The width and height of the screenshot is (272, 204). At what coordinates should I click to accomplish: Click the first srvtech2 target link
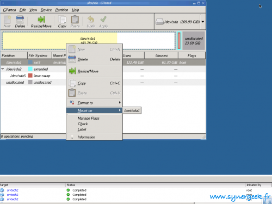tap(13, 190)
